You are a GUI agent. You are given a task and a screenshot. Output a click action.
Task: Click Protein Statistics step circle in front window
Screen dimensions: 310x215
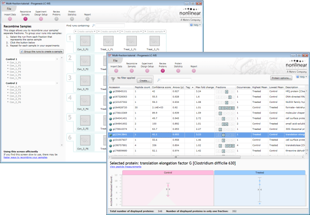click(178, 71)
